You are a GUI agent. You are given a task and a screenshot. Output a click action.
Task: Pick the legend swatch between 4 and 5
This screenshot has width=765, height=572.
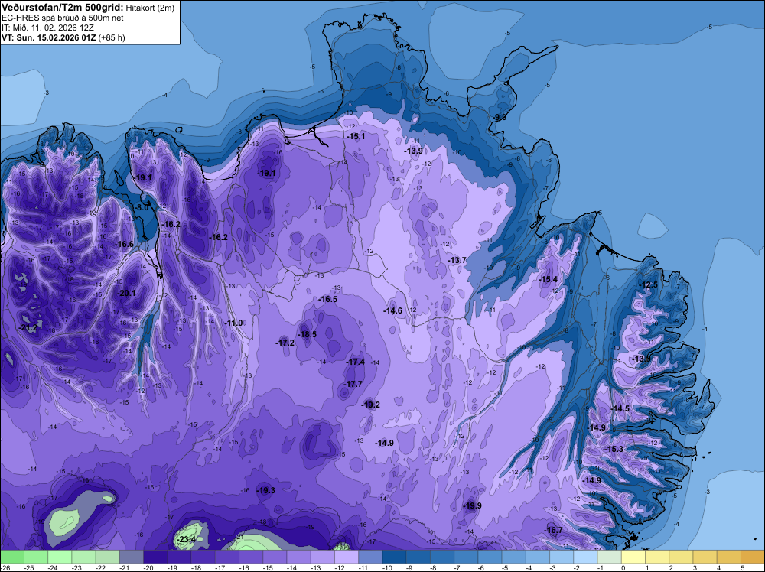[x=729, y=557]
